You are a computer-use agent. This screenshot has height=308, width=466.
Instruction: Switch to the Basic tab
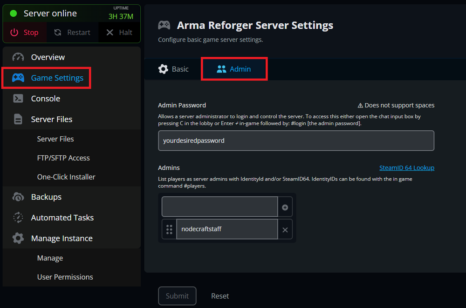click(173, 69)
